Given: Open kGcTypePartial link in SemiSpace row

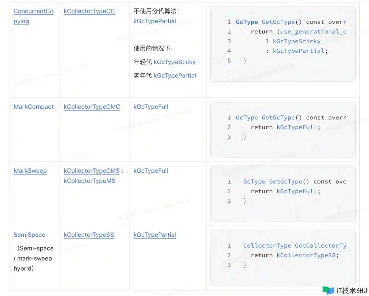Looking at the screenshot, I should pyautogui.click(x=155, y=235).
